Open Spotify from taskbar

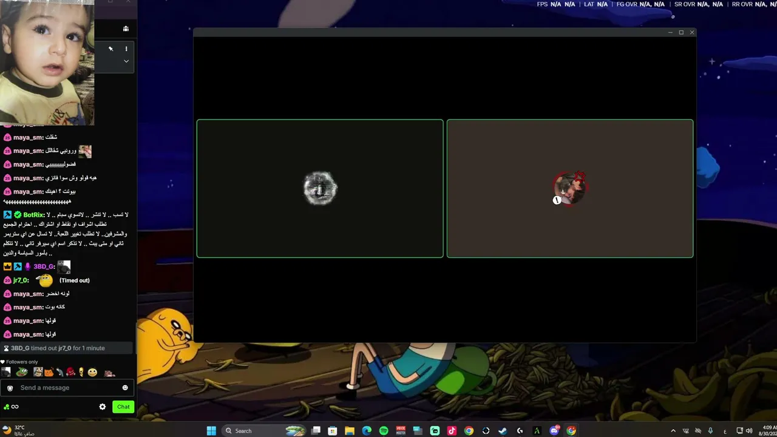click(384, 431)
